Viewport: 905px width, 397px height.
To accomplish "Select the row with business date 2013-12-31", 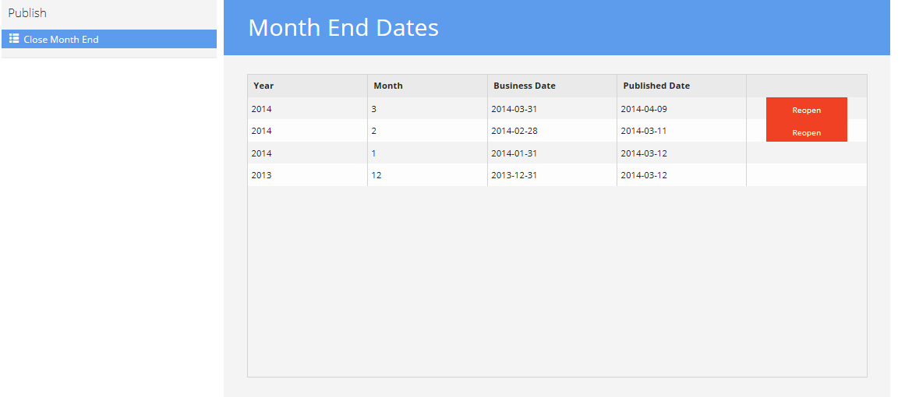I will (557, 175).
